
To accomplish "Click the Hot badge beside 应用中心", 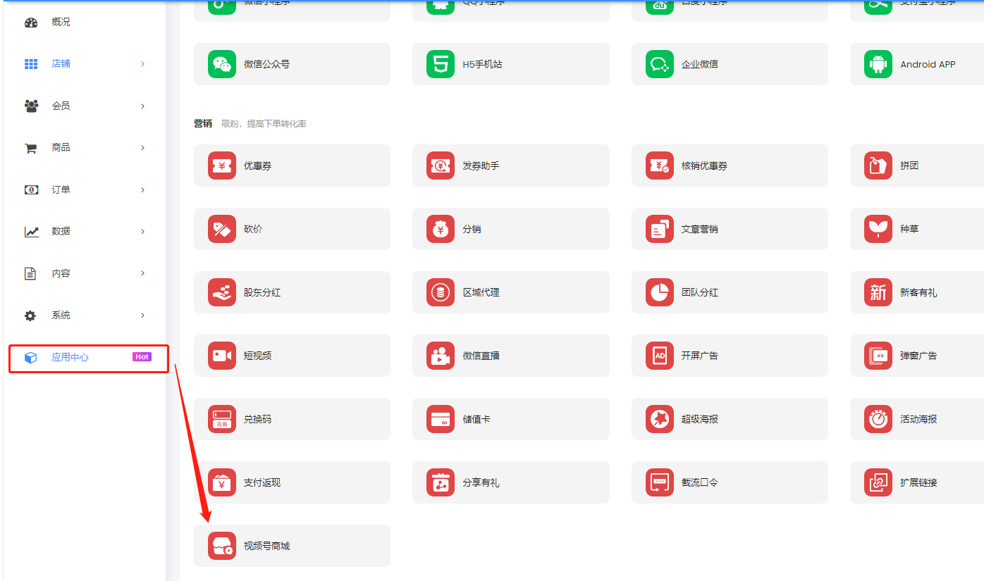I will click(x=142, y=357).
